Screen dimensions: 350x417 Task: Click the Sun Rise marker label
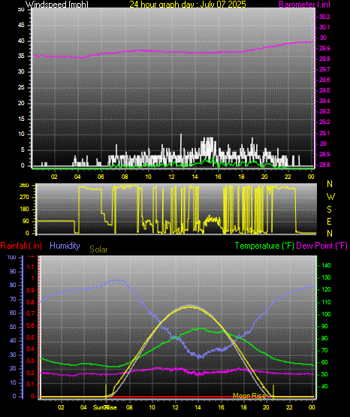click(105, 407)
